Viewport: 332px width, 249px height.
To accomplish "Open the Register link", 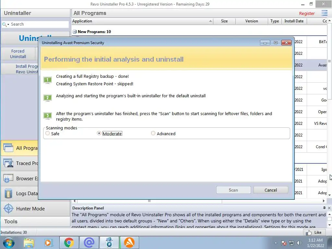I will click(307, 13).
